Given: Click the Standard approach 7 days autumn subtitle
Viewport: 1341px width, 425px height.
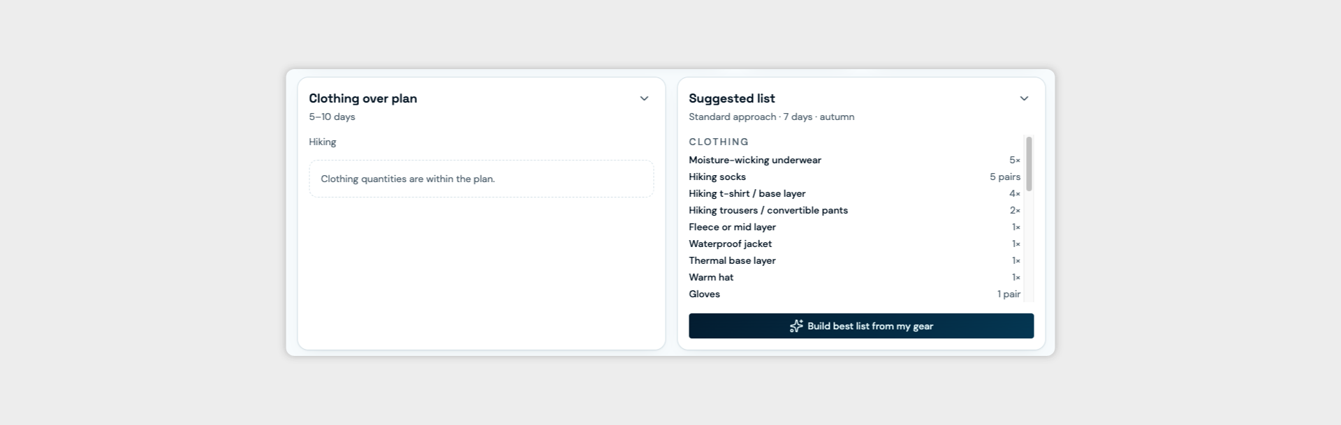Looking at the screenshot, I should click(772, 117).
